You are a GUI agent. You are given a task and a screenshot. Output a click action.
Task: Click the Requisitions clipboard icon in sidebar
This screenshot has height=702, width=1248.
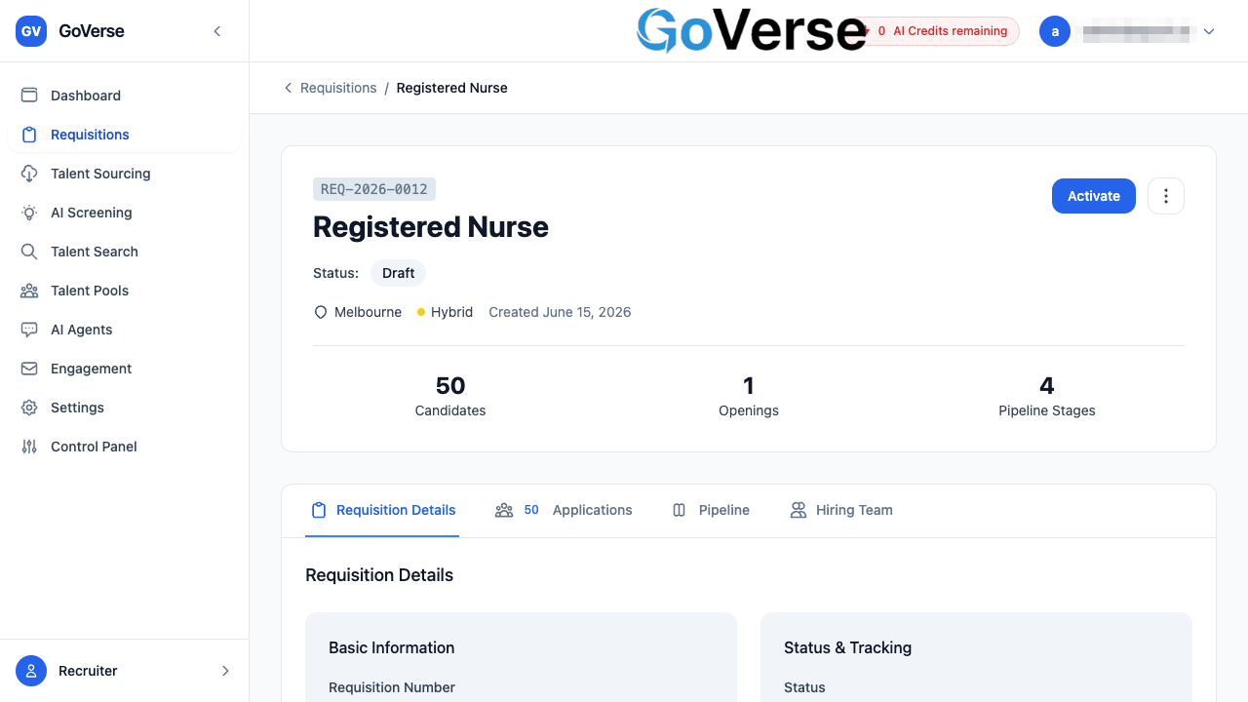[29, 135]
